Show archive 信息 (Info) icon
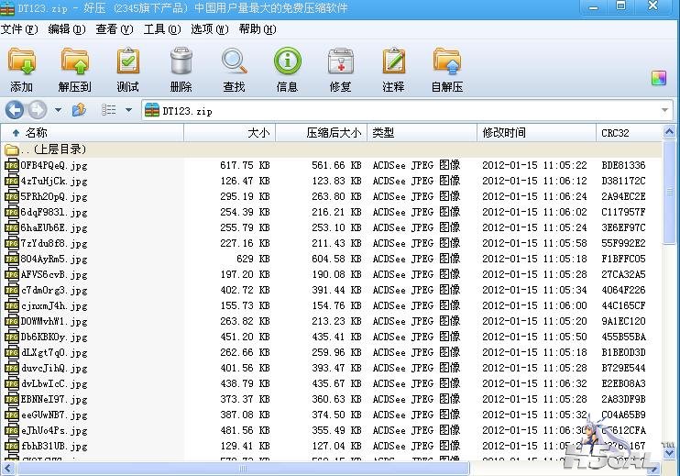680x476 pixels. (287, 61)
